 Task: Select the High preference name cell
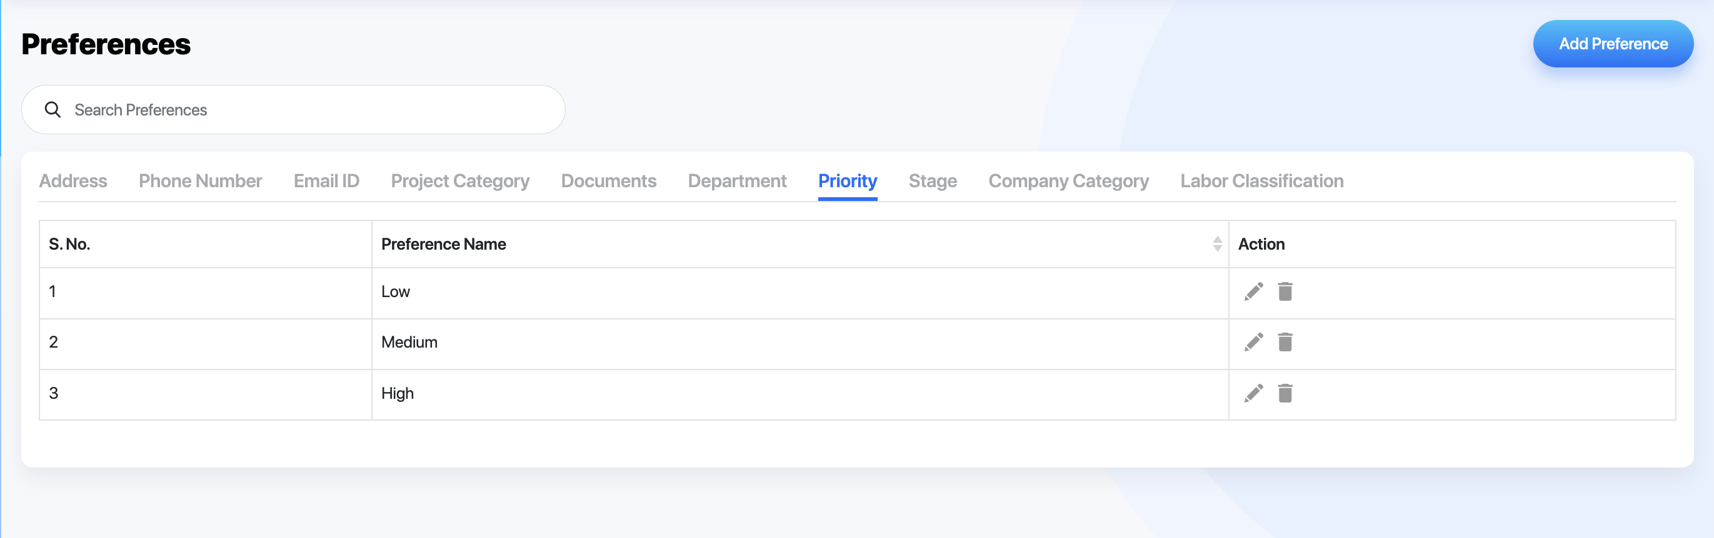[799, 394]
